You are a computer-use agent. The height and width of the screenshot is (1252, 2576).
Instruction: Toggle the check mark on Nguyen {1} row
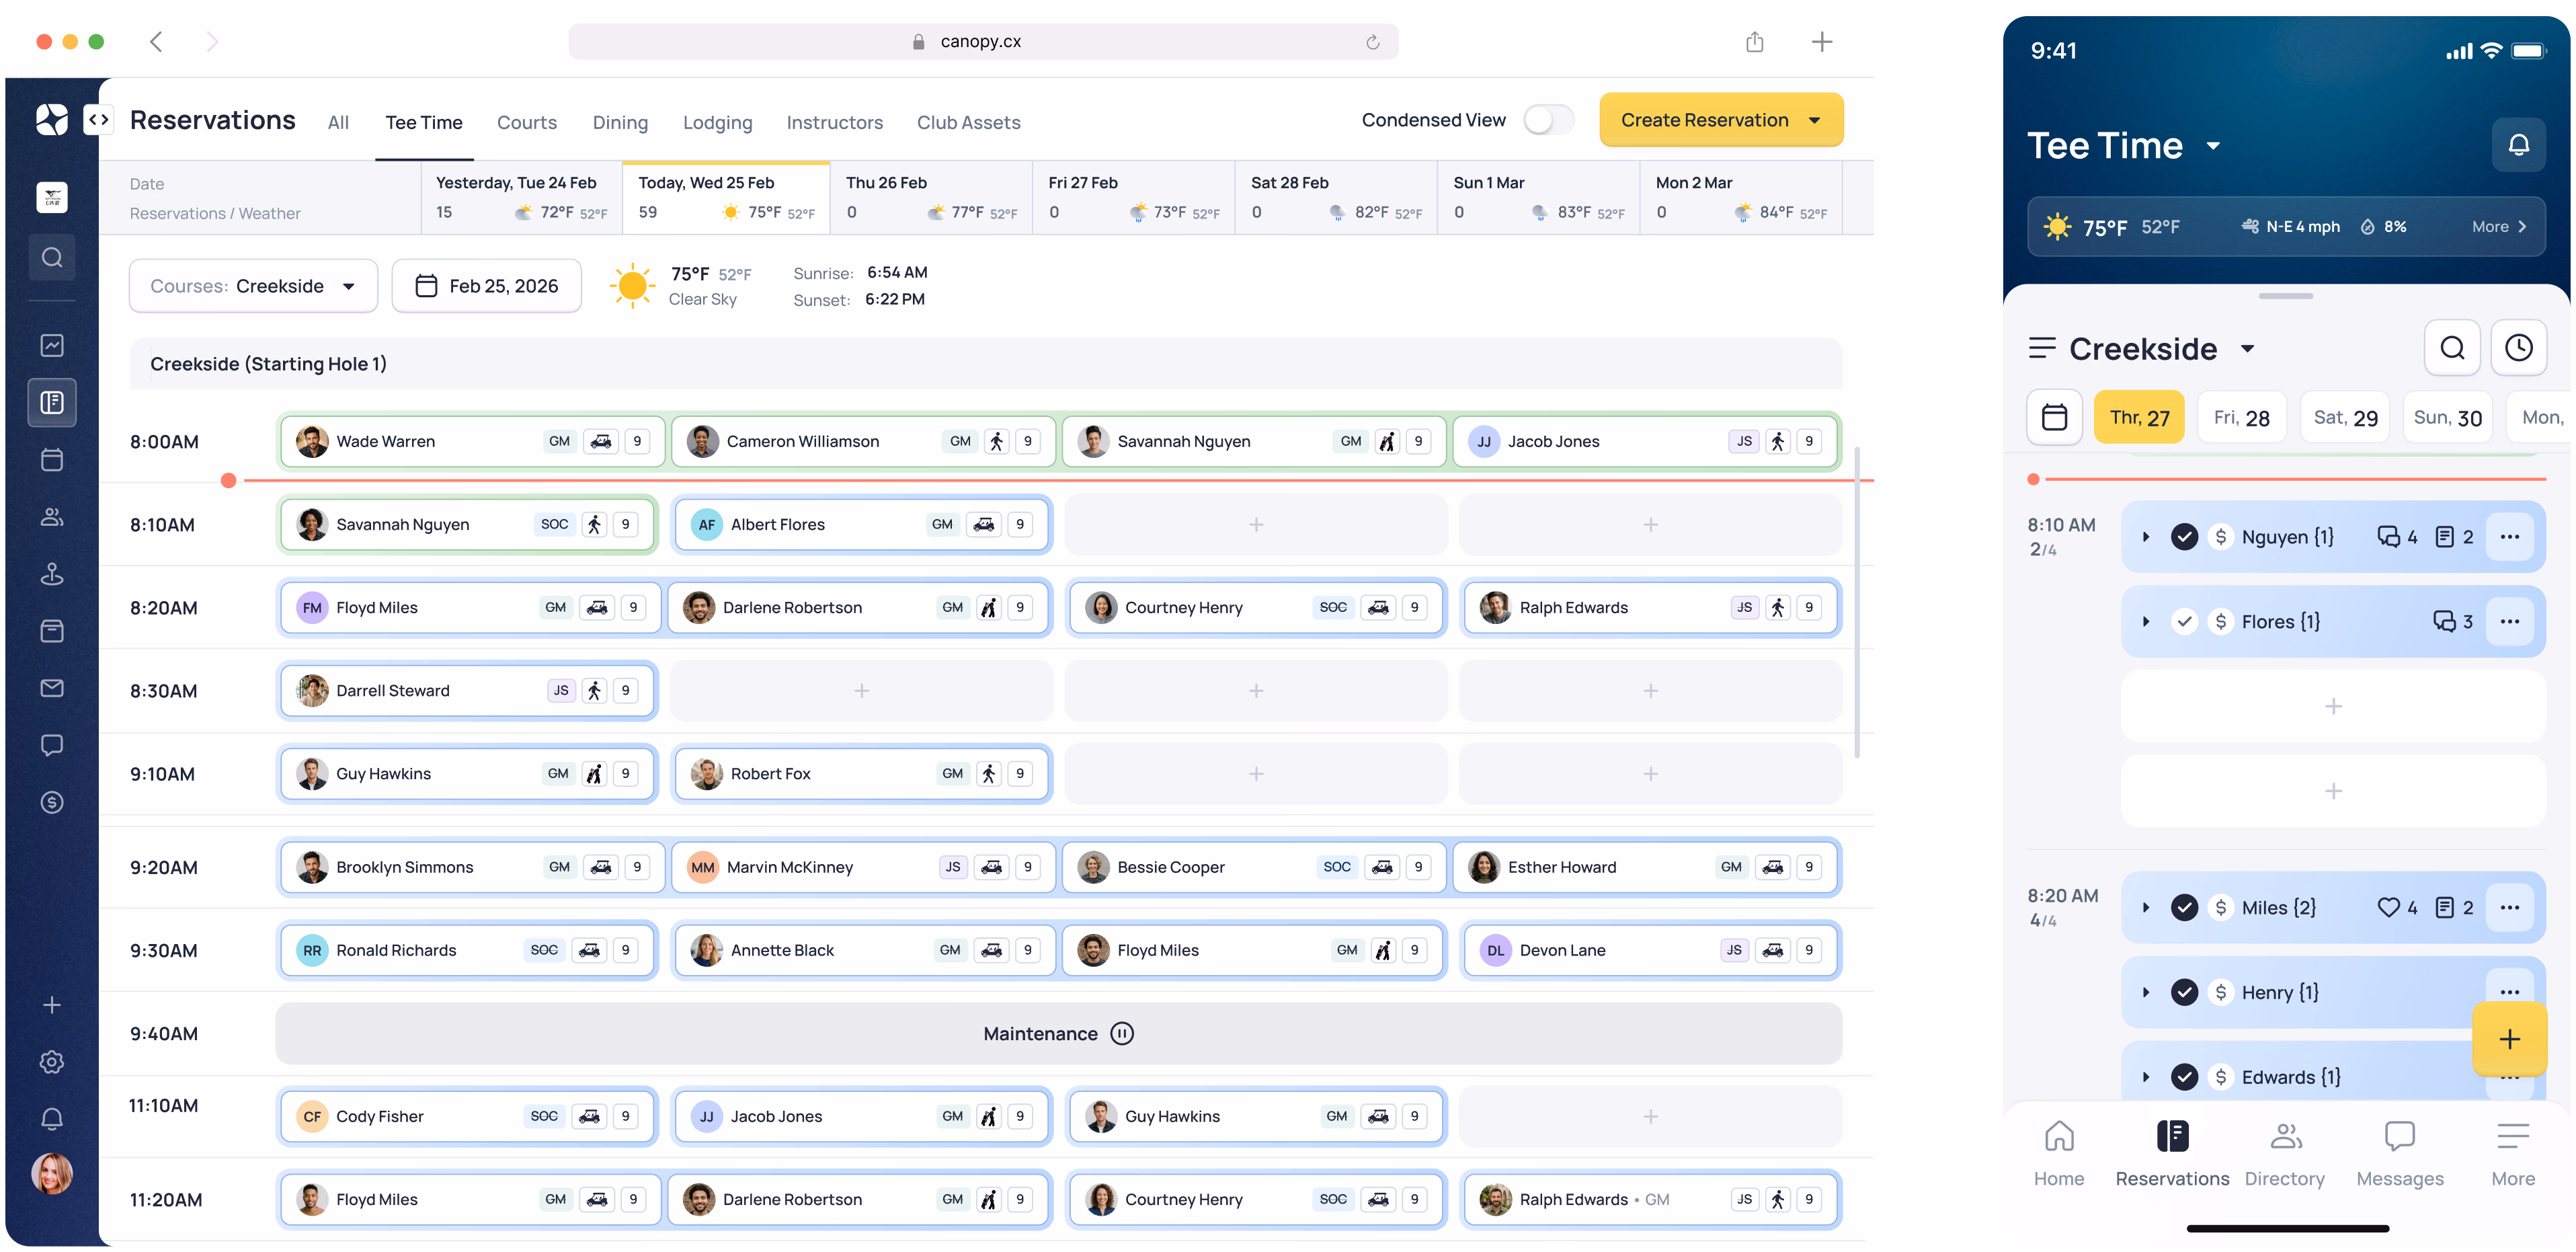[x=2184, y=537]
